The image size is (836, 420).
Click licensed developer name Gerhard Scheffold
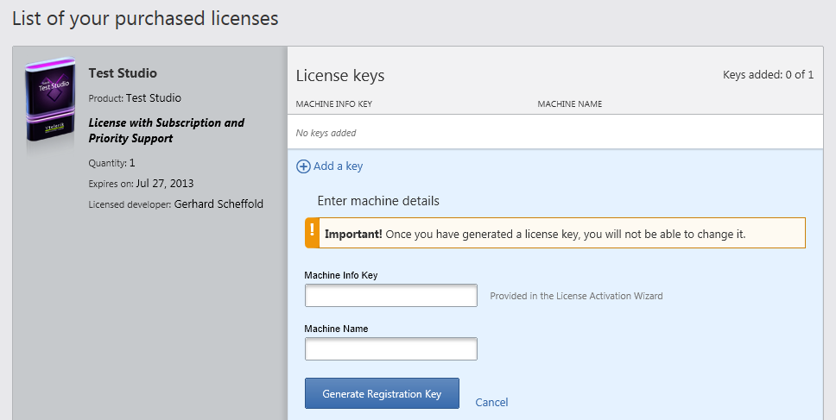pos(218,204)
